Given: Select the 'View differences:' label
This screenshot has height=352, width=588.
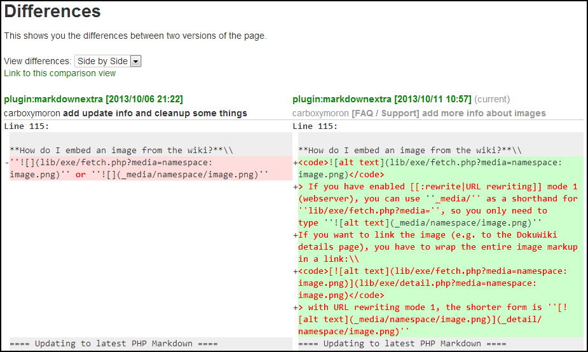Looking at the screenshot, I should [38, 61].
